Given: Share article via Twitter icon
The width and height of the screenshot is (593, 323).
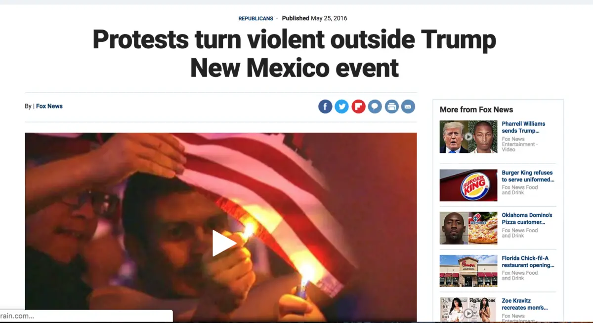Looking at the screenshot, I should click(342, 107).
